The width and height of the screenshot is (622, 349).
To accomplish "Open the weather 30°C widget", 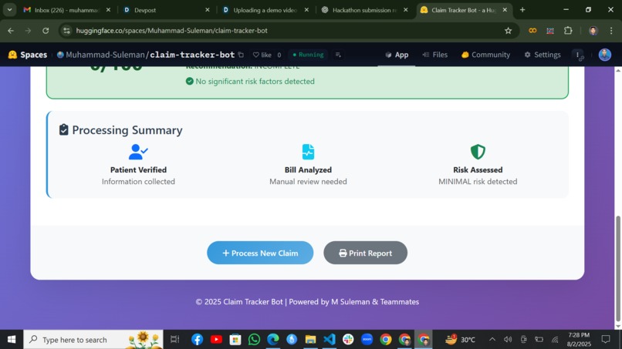I will point(460,340).
